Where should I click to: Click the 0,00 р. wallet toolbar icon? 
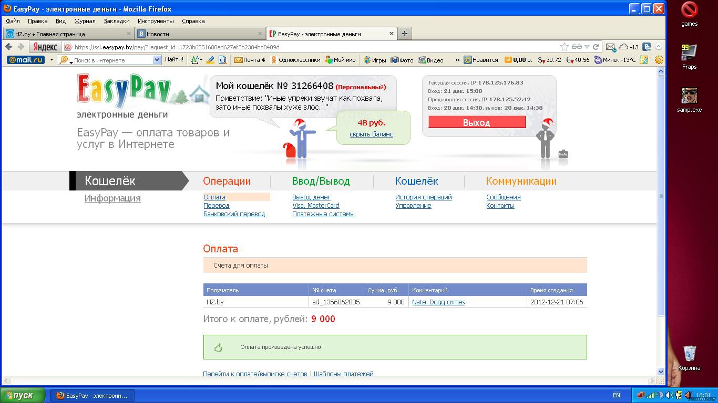click(x=518, y=60)
